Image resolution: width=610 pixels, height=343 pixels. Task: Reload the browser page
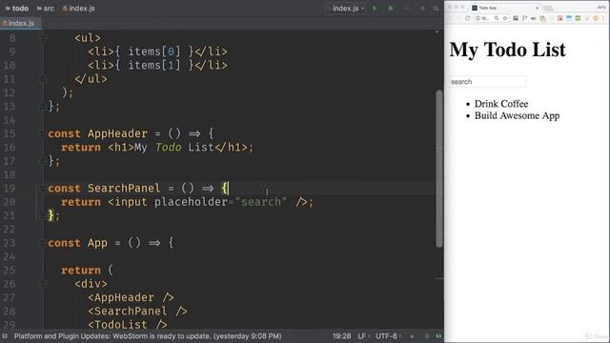click(468, 18)
